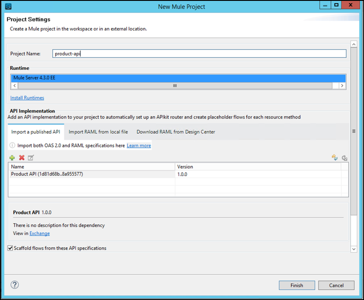Click the help question mark icon

[15, 285]
